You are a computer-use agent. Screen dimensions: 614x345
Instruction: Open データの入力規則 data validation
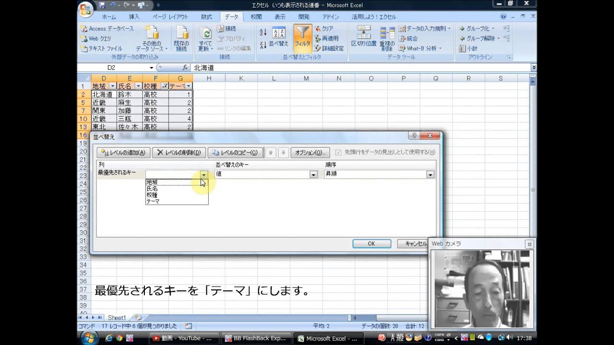pyautogui.click(x=425, y=29)
